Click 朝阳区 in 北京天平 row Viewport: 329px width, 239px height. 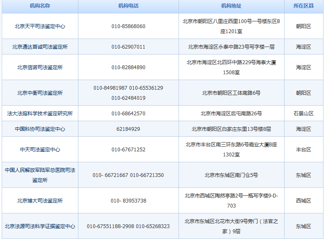303,26
